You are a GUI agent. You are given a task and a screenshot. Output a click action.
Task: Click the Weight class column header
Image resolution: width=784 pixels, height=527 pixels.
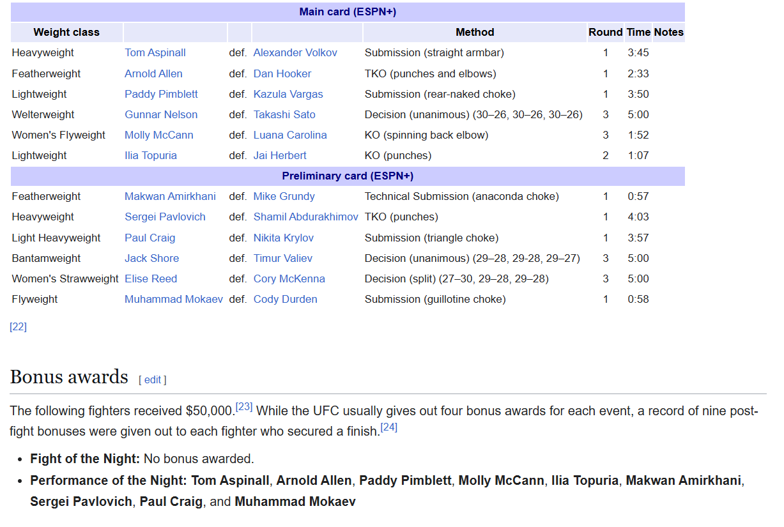(66, 32)
